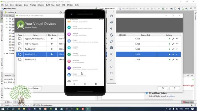Screen dimensions: 197x111
Task: Click Add Configuration button
Action: click(108, 9)
